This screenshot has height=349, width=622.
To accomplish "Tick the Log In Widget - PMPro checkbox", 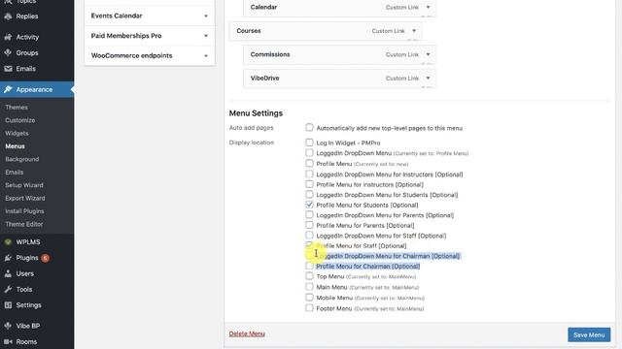I will pos(309,143).
